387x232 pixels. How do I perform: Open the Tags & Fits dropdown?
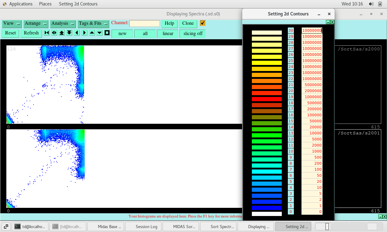pos(93,24)
